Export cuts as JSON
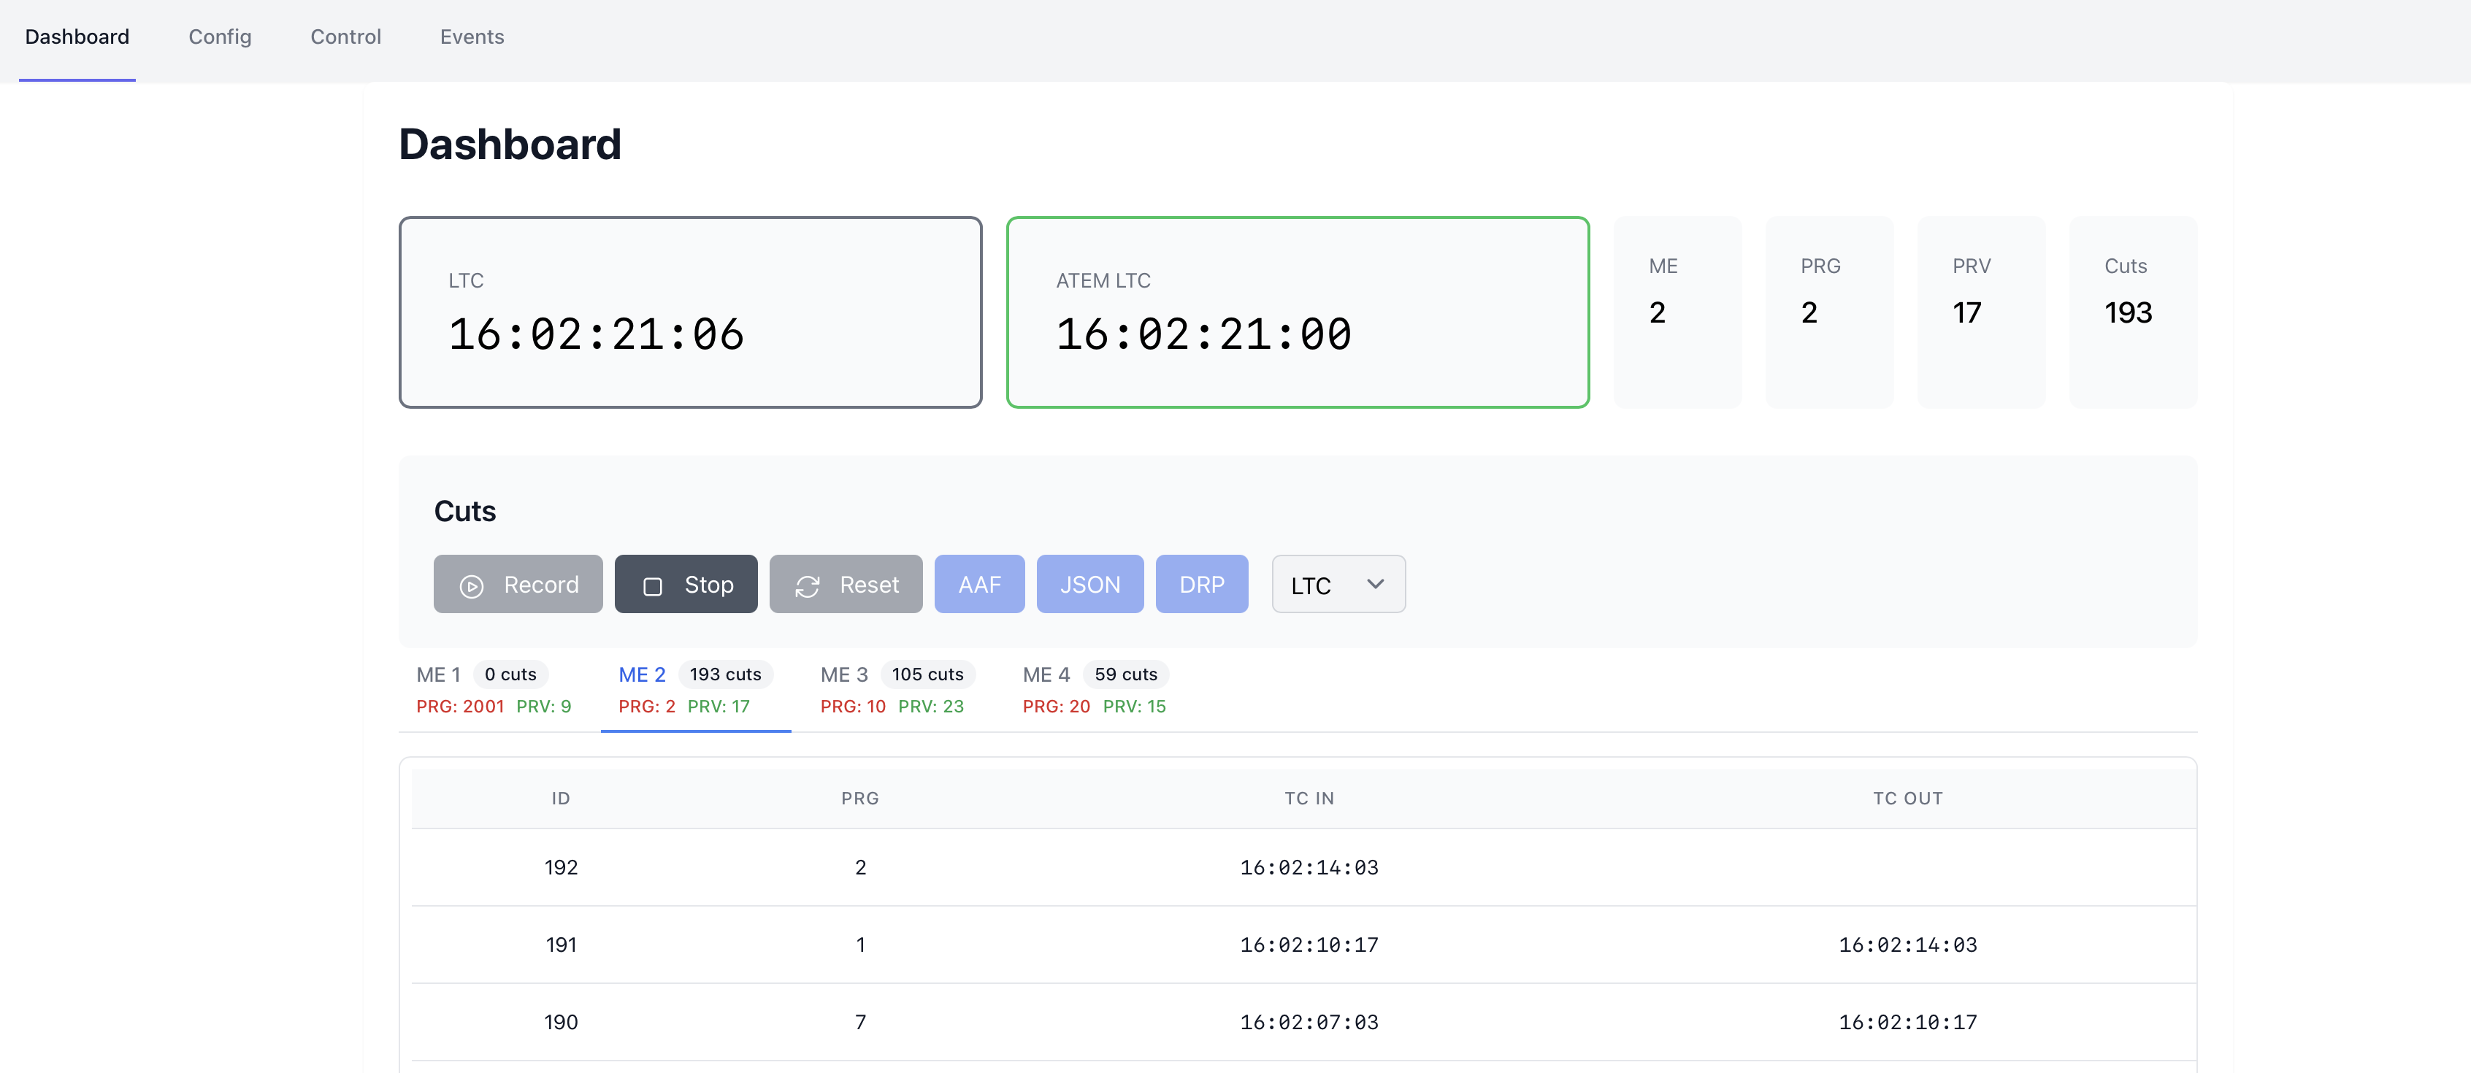The height and width of the screenshot is (1073, 2471). click(x=1089, y=585)
